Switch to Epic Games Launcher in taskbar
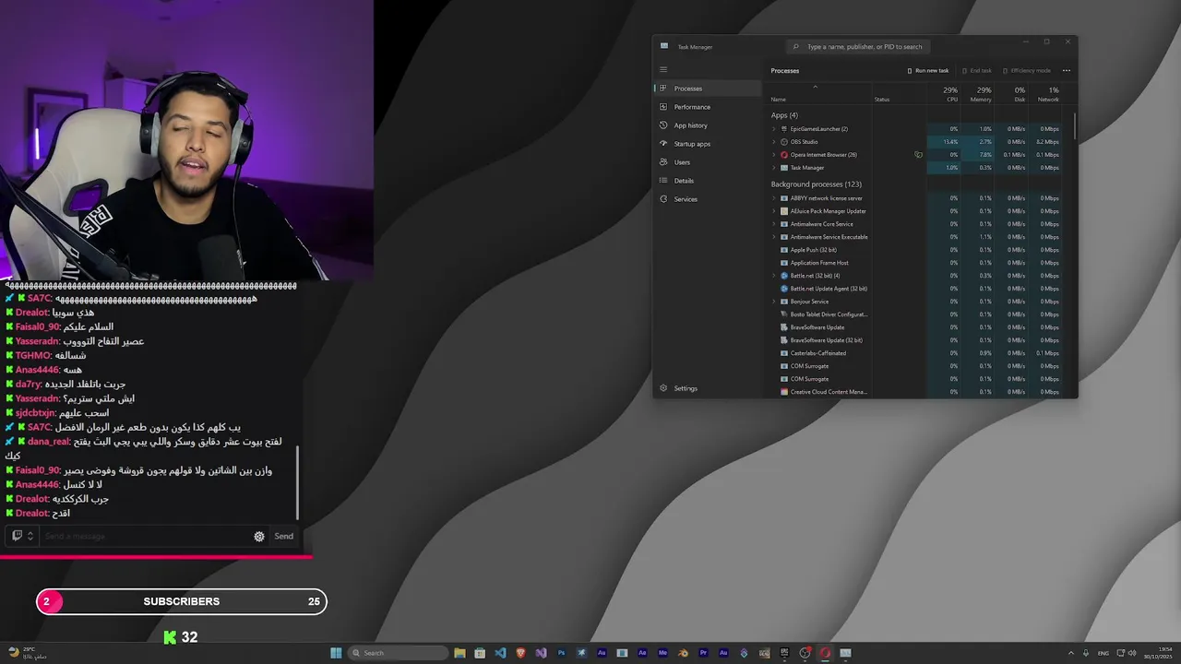 click(x=784, y=653)
